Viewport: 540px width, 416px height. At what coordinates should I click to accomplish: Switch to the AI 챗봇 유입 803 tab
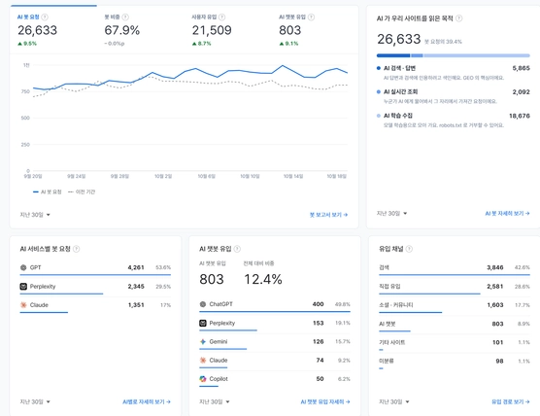315,30
